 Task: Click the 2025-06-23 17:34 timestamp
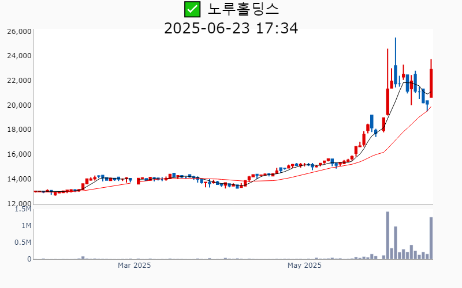coord(231,28)
